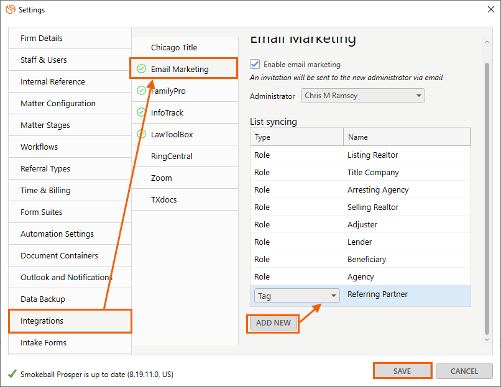Click the green up-to-date checkmark icon

12,373
